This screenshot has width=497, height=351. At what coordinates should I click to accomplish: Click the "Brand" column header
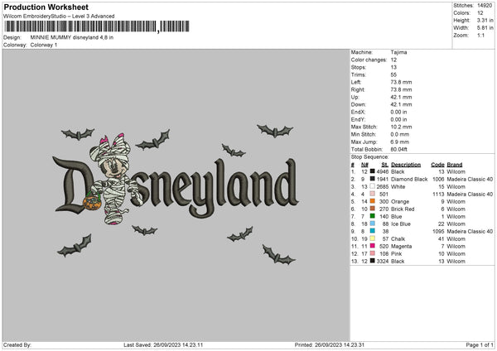pyautogui.click(x=455, y=165)
